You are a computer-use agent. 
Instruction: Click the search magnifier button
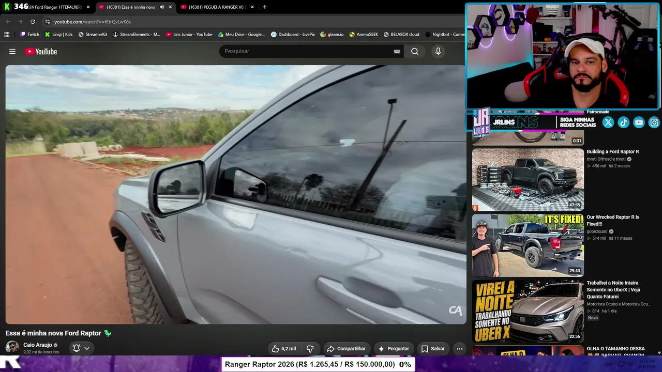(415, 51)
